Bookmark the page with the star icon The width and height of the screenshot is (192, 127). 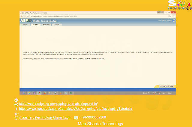(x=170, y=17)
